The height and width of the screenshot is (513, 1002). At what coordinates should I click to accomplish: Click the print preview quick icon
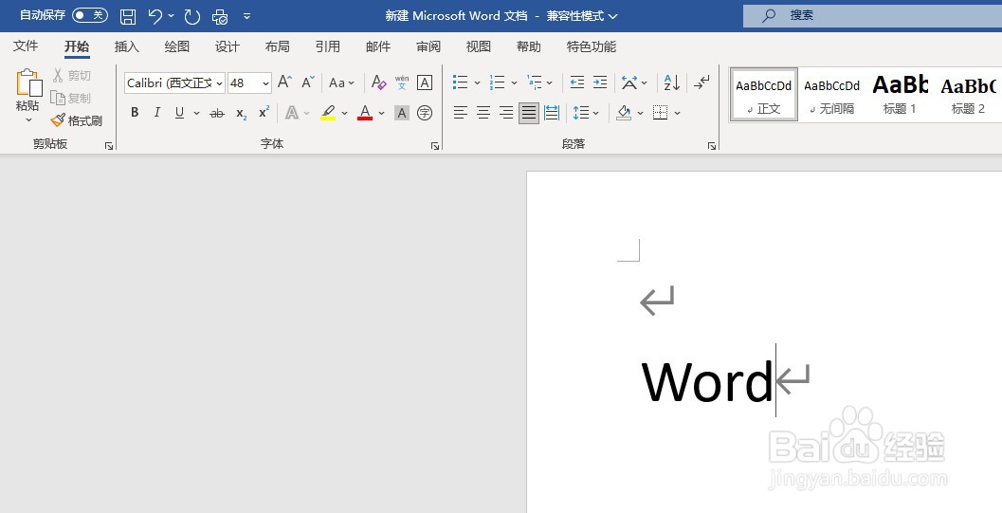[x=220, y=16]
